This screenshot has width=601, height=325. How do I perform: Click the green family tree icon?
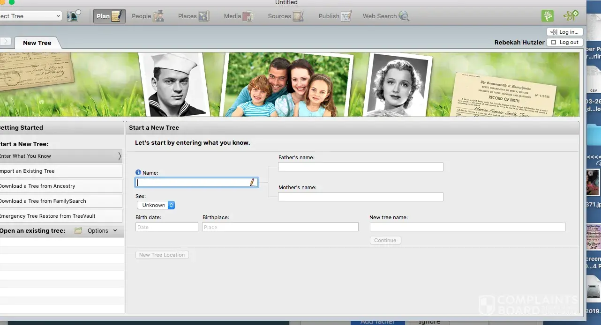548,15
